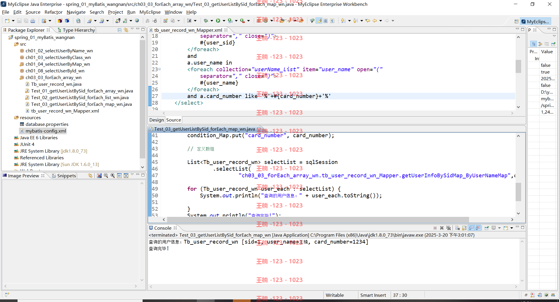
Task: Click the New file wizard icon
Action: [7, 21]
